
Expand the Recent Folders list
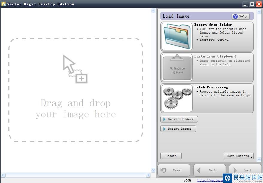(x=179, y=119)
